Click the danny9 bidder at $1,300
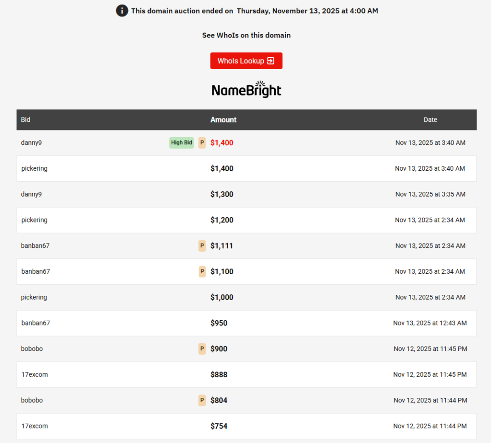 [x=32, y=194]
